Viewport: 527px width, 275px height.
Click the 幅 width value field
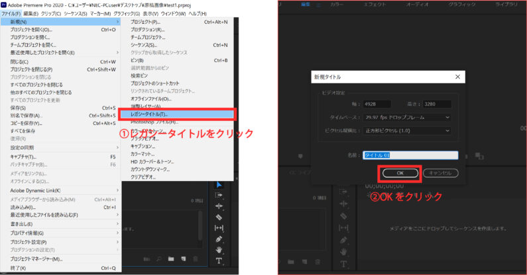376,104
